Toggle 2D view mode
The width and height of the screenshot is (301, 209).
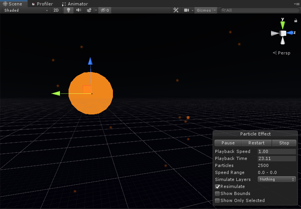click(x=56, y=10)
